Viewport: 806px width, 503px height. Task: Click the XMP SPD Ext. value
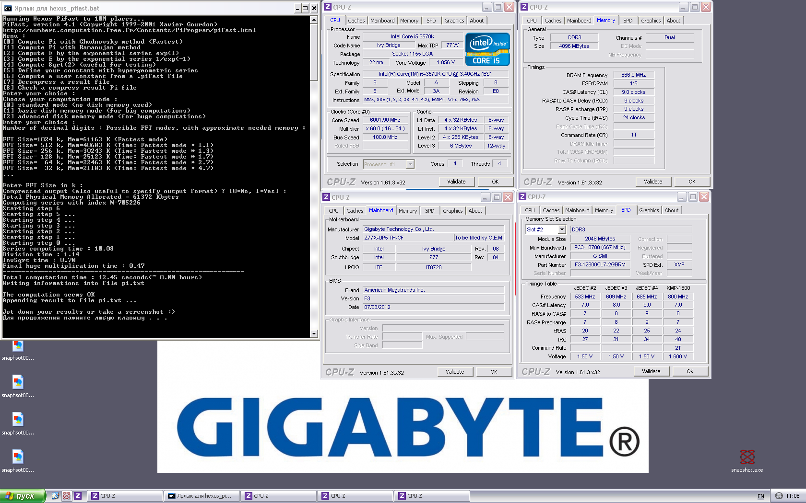[679, 264]
